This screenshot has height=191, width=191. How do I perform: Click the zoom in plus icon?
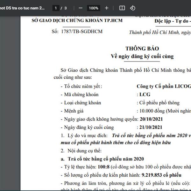(107, 8)
